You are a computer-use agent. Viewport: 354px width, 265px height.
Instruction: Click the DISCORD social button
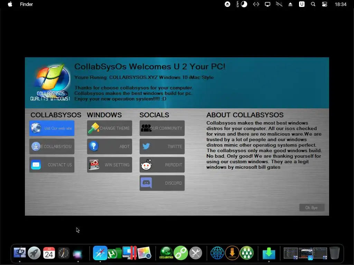click(x=162, y=183)
